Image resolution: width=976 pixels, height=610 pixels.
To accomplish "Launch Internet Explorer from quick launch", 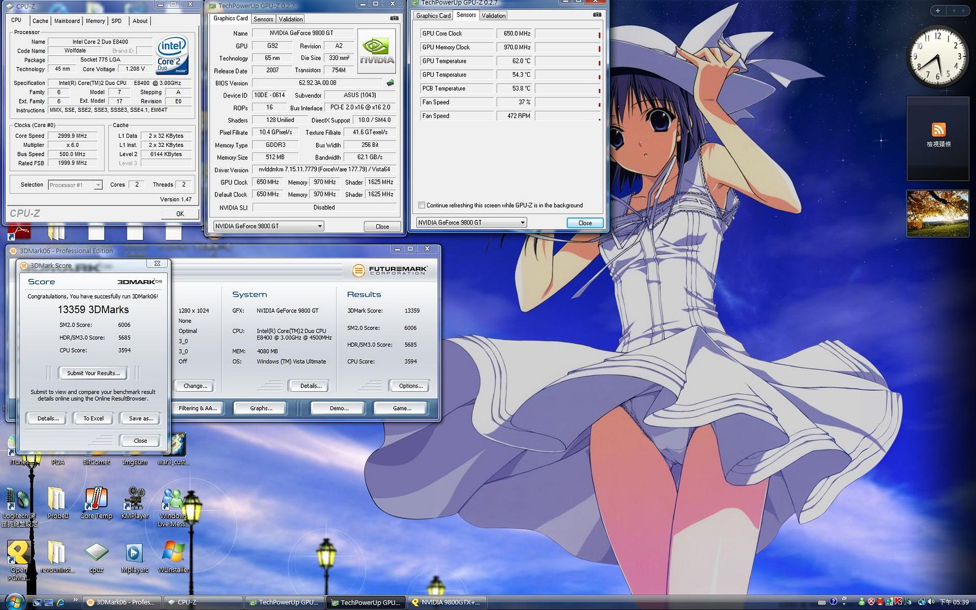I will pyautogui.click(x=60, y=603).
